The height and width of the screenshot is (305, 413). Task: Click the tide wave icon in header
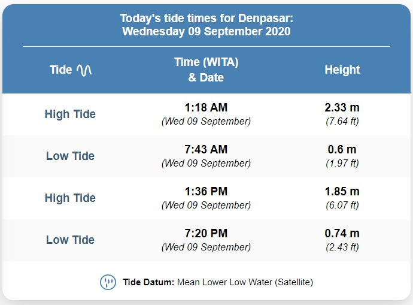click(84, 70)
